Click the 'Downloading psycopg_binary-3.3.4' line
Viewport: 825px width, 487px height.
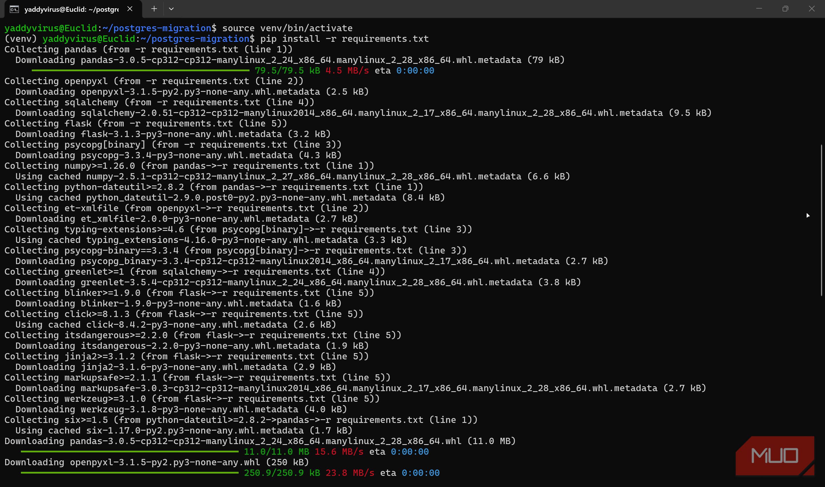(311, 261)
